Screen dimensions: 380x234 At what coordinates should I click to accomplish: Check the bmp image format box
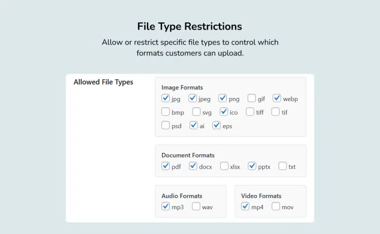(x=166, y=112)
